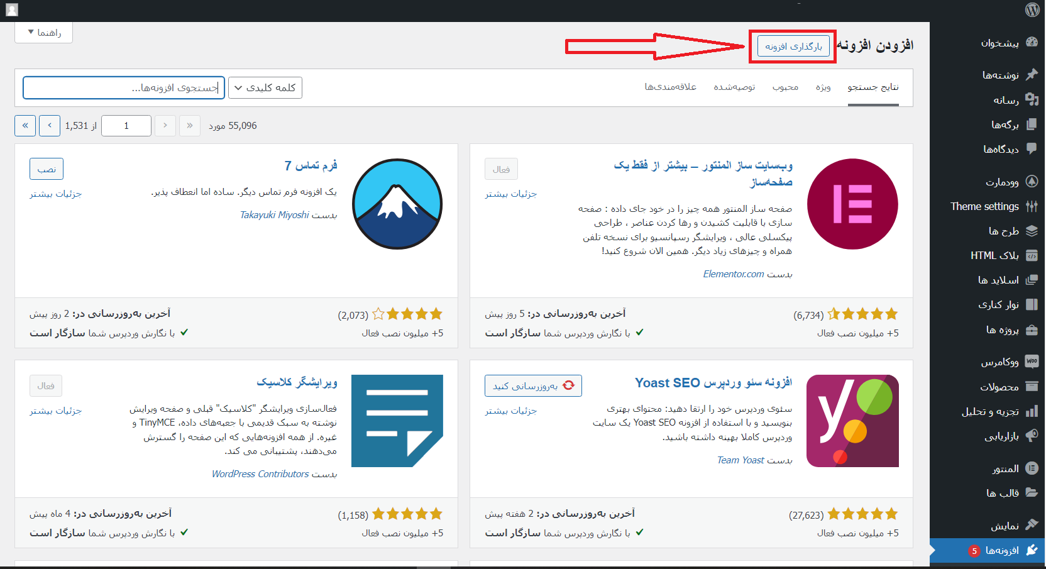Click disabled فعال button for ویرایشگر کلاسیک
The image size is (1046, 569).
[46, 386]
